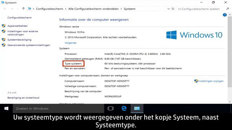Click the scrollbar up arrow
The image size is (232, 130).
(229, 15)
